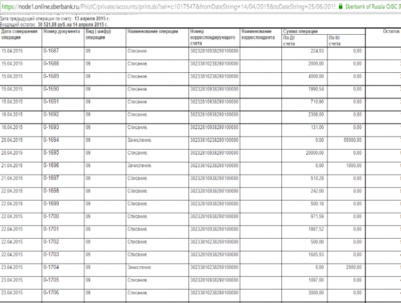The width and height of the screenshot is (401, 303).
Task: Select document number 0-1706
Action: 51,292
